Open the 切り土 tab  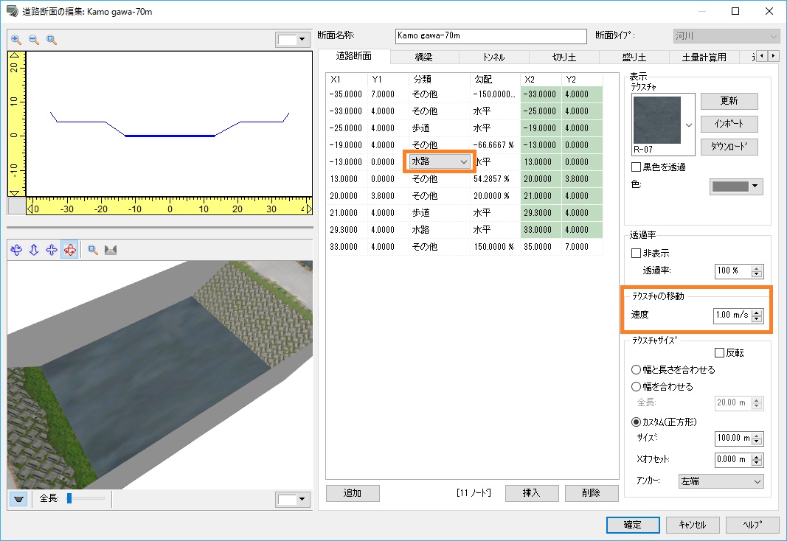(564, 57)
